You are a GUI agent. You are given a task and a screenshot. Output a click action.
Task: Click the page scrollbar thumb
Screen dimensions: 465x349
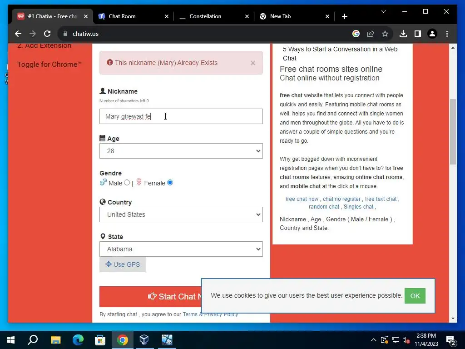(453, 132)
